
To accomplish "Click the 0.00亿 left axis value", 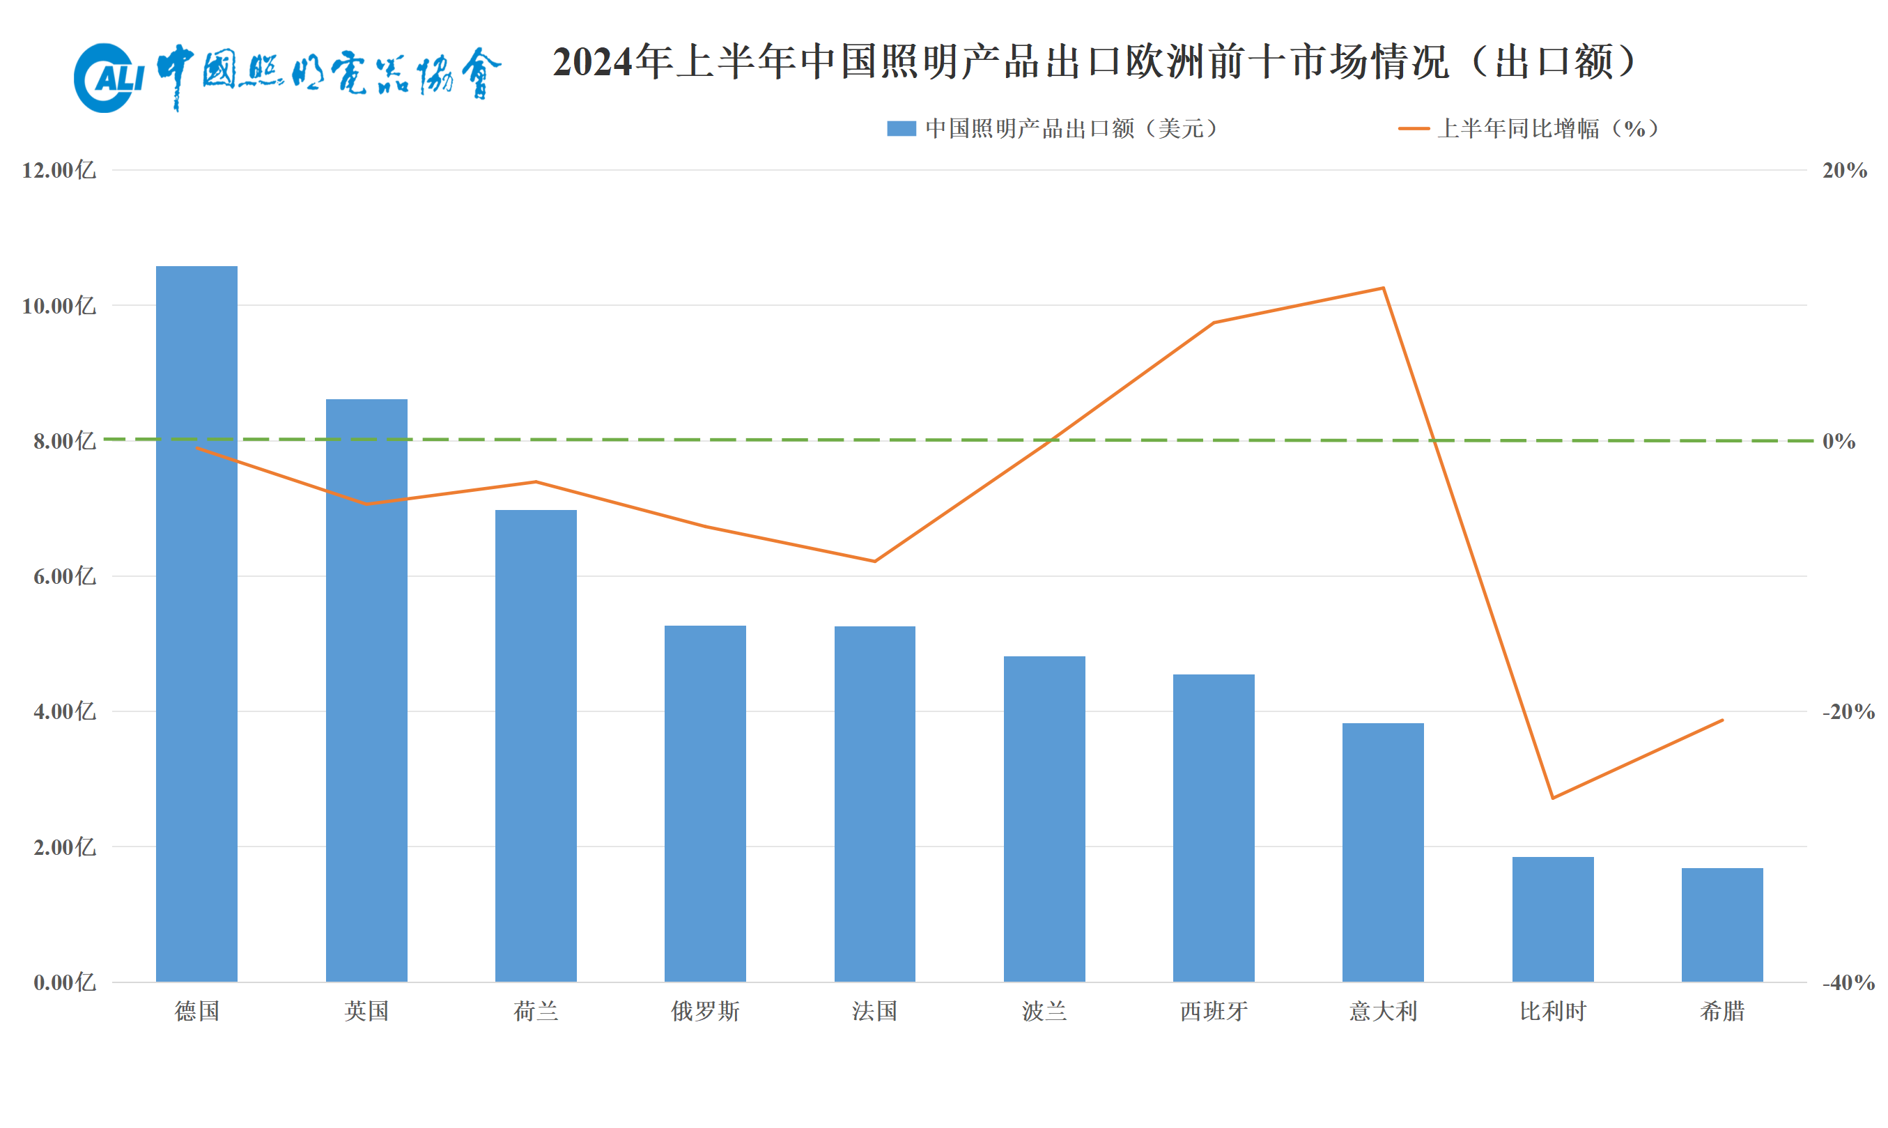I will coord(65,982).
